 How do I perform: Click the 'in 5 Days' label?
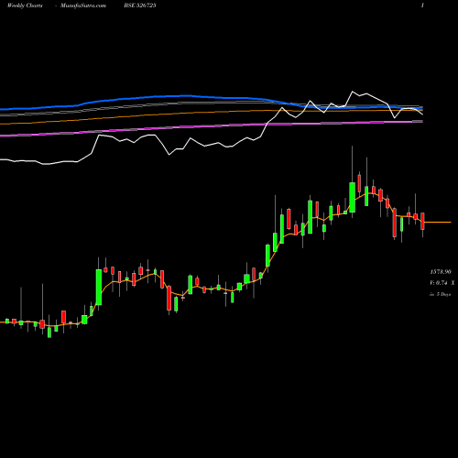tap(441, 294)
